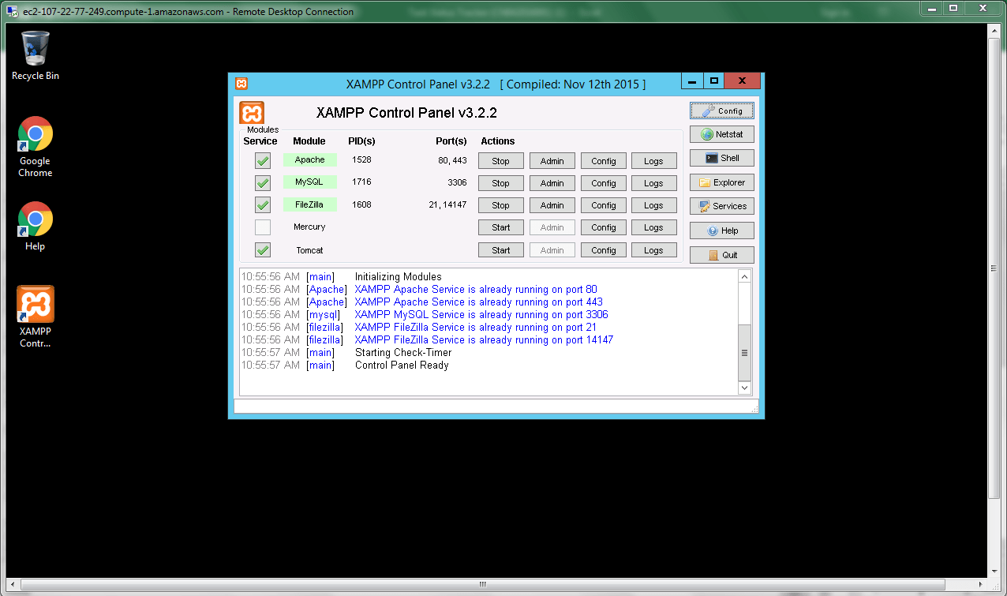Launch Netstat from the right panel
This screenshot has width=1007, height=596.
coord(721,134)
